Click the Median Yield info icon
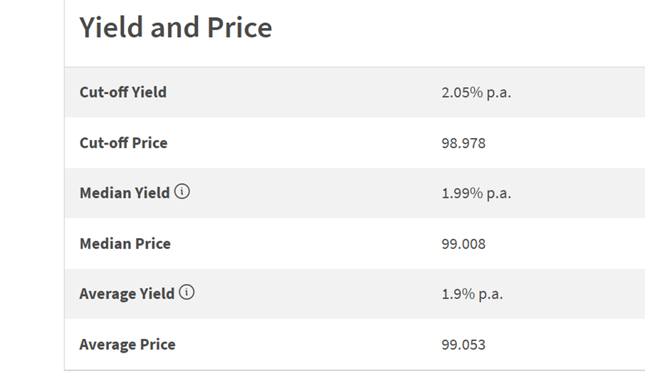Image resolution: width=645 pixels, height=389 pixels. pyautogui.click(x=182, y=192)
